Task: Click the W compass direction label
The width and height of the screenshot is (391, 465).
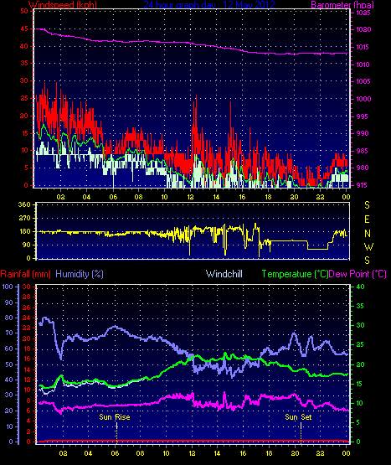Action: [368, 246]
